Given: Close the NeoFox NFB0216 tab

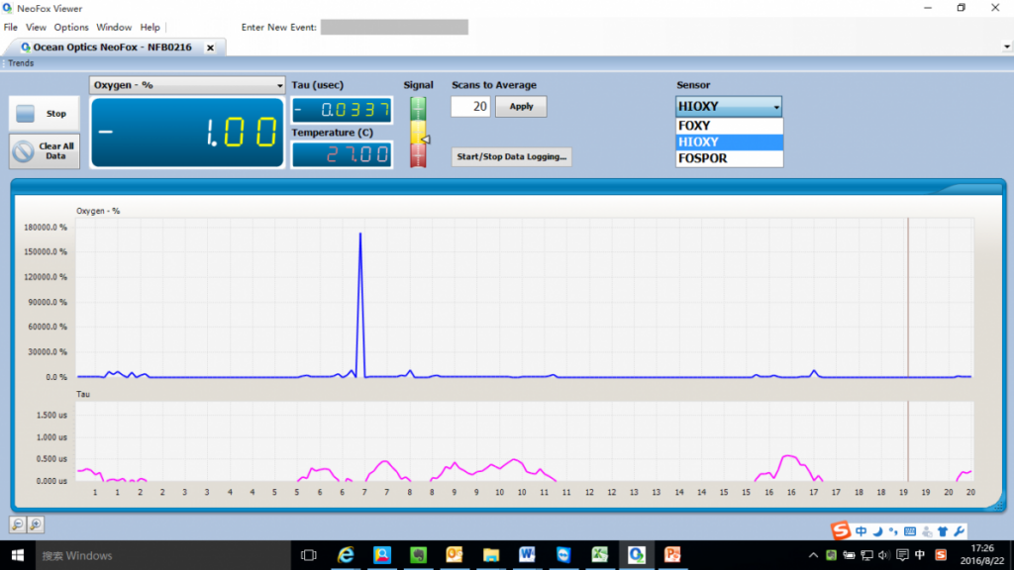Looking at the screenshot, I should click(x=210, y=47).
